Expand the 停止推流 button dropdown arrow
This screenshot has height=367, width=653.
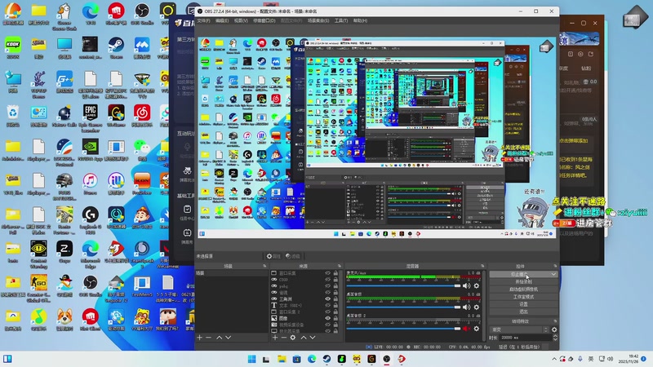(553, 274)
